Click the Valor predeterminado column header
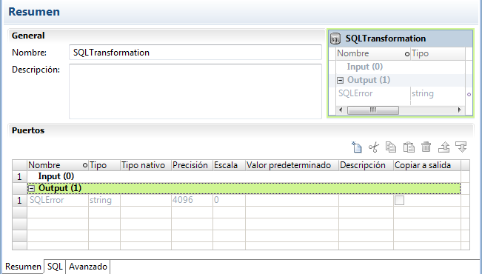The height and width of the screenshot is (274, 482). pyautogui.click(x=292, y=165)
